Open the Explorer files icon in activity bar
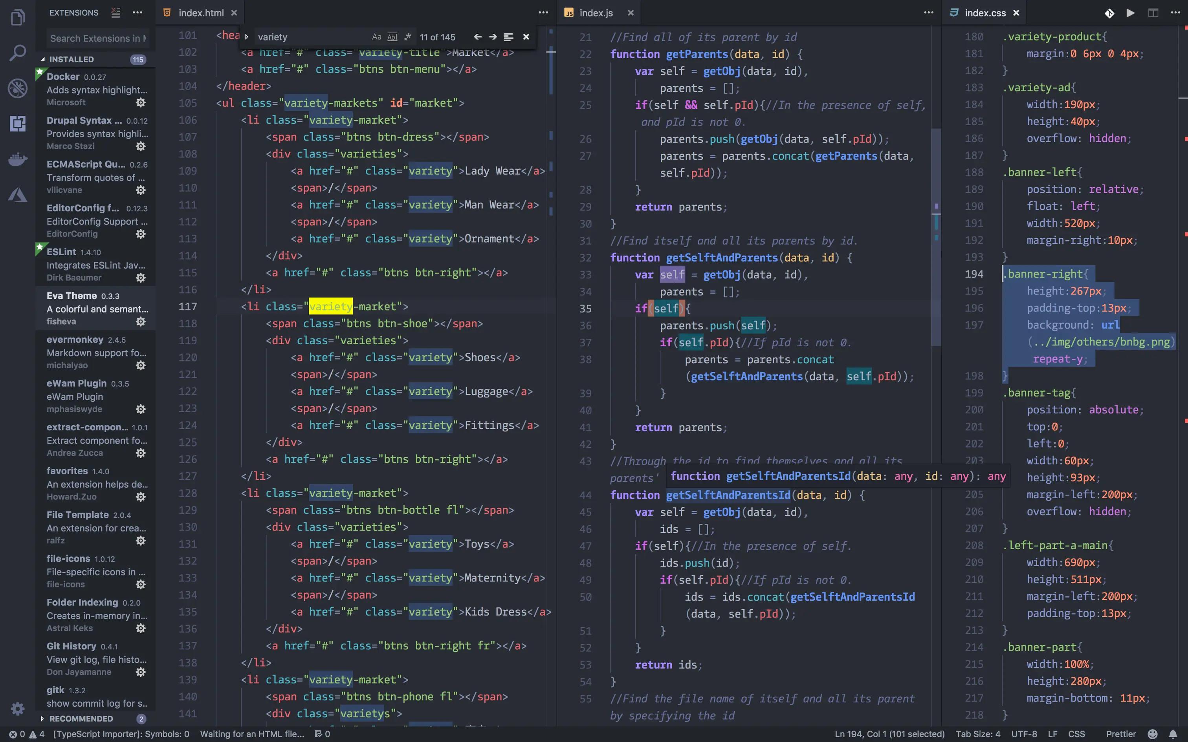This screenshot has width=1188, height=742. pyautogui.click(x=18, y=18)
